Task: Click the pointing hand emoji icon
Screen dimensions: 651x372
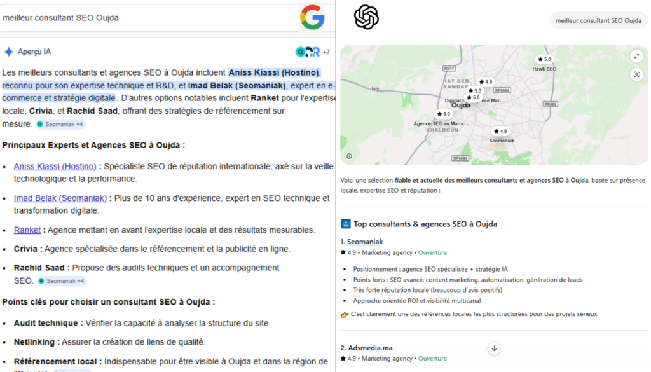Action: click(x=344, y=315)
